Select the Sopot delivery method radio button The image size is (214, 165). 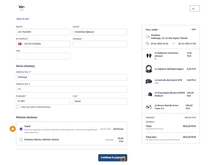pyautogui.click(x=21, y=129)
